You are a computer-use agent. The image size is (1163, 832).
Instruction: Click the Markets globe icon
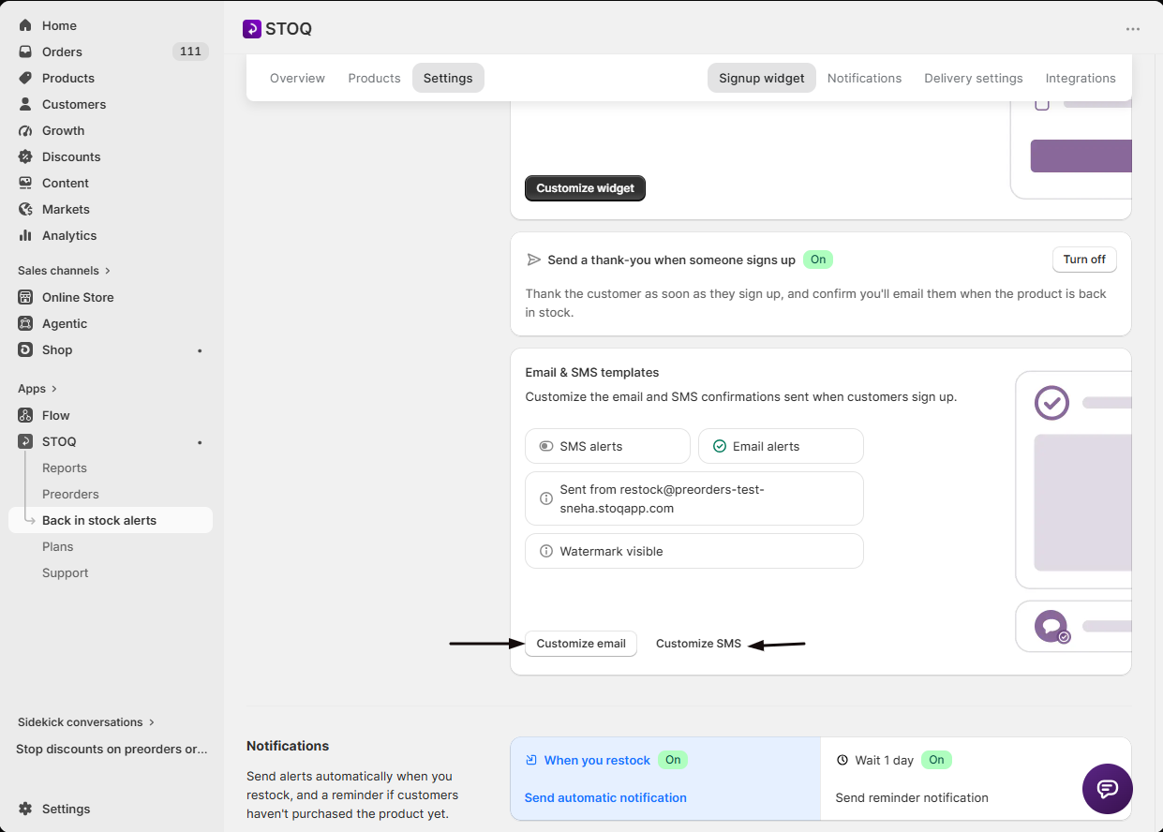pos(25,209)
